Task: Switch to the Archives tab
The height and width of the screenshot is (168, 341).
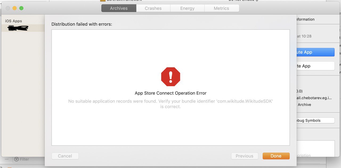Action: (119, 8)
